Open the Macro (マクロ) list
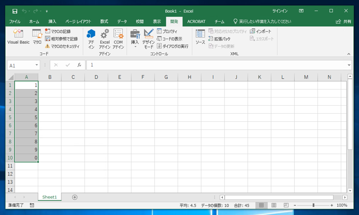The image size is (359, 215). click(37, 37)
